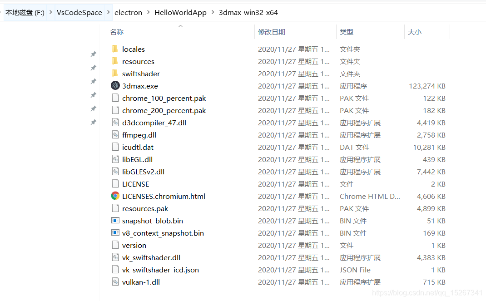Select the vulkan-1.dll file icon
Screen dimensions: 486x301
pos(115,282)
